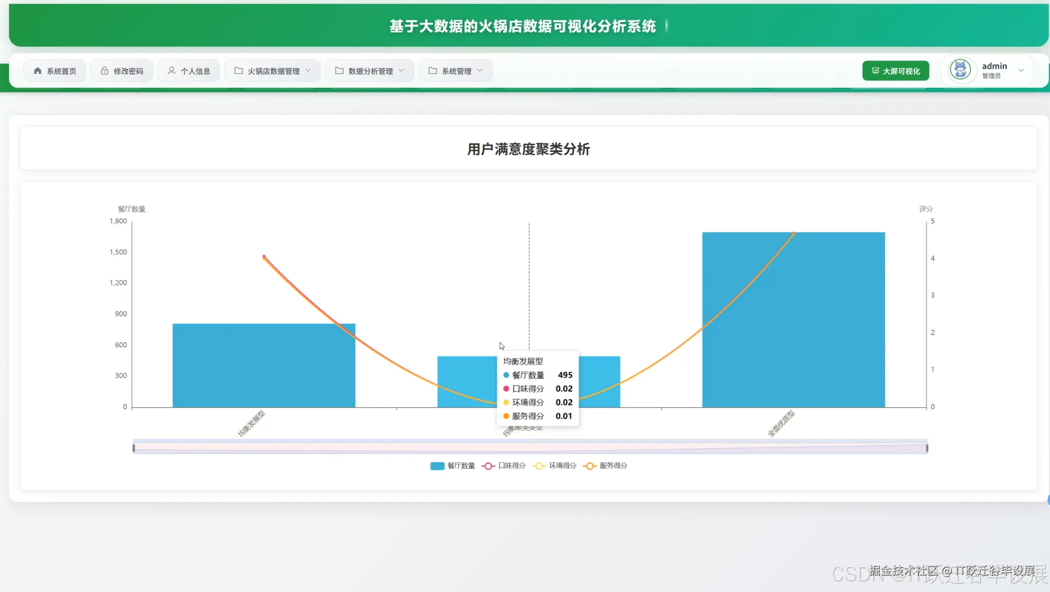This screenshot has height=592, width=1050.
Task: Click the screen icon inside 大屏可视化 button
Action: pyautogui.click(x=874, y=70)
